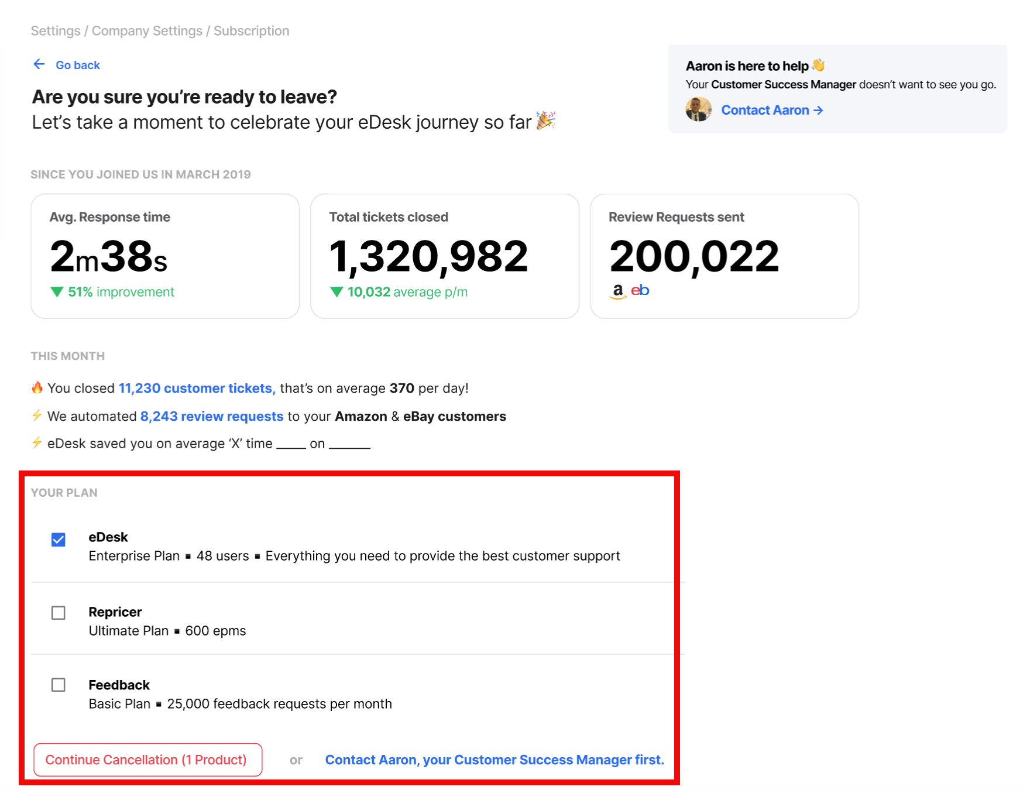Click the green arrow beside 51% improvement

[57, 291]
